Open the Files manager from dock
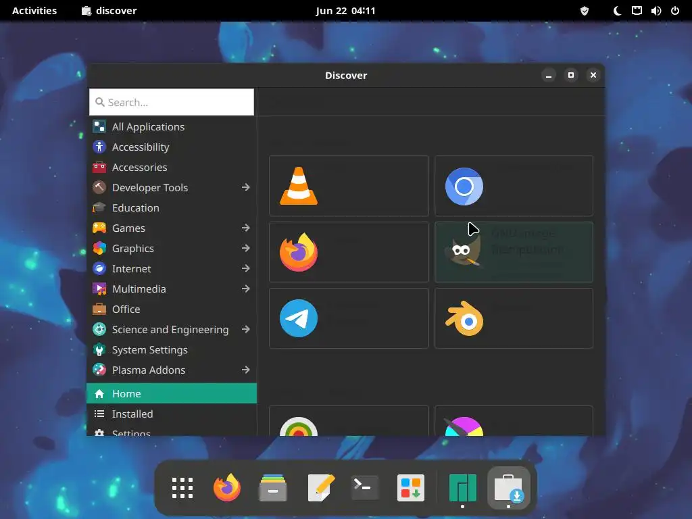The height and width of the screenshot is (519, 692). click(273, 488)
